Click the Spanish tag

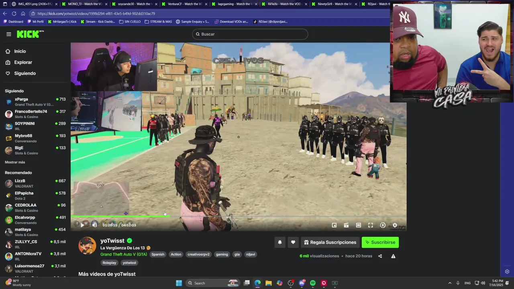click(158, 254)
